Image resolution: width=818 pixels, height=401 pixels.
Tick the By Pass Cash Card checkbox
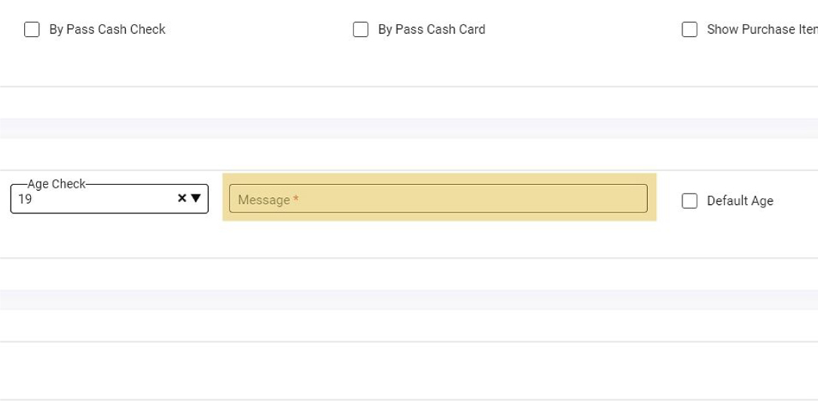tap(361, 29)
